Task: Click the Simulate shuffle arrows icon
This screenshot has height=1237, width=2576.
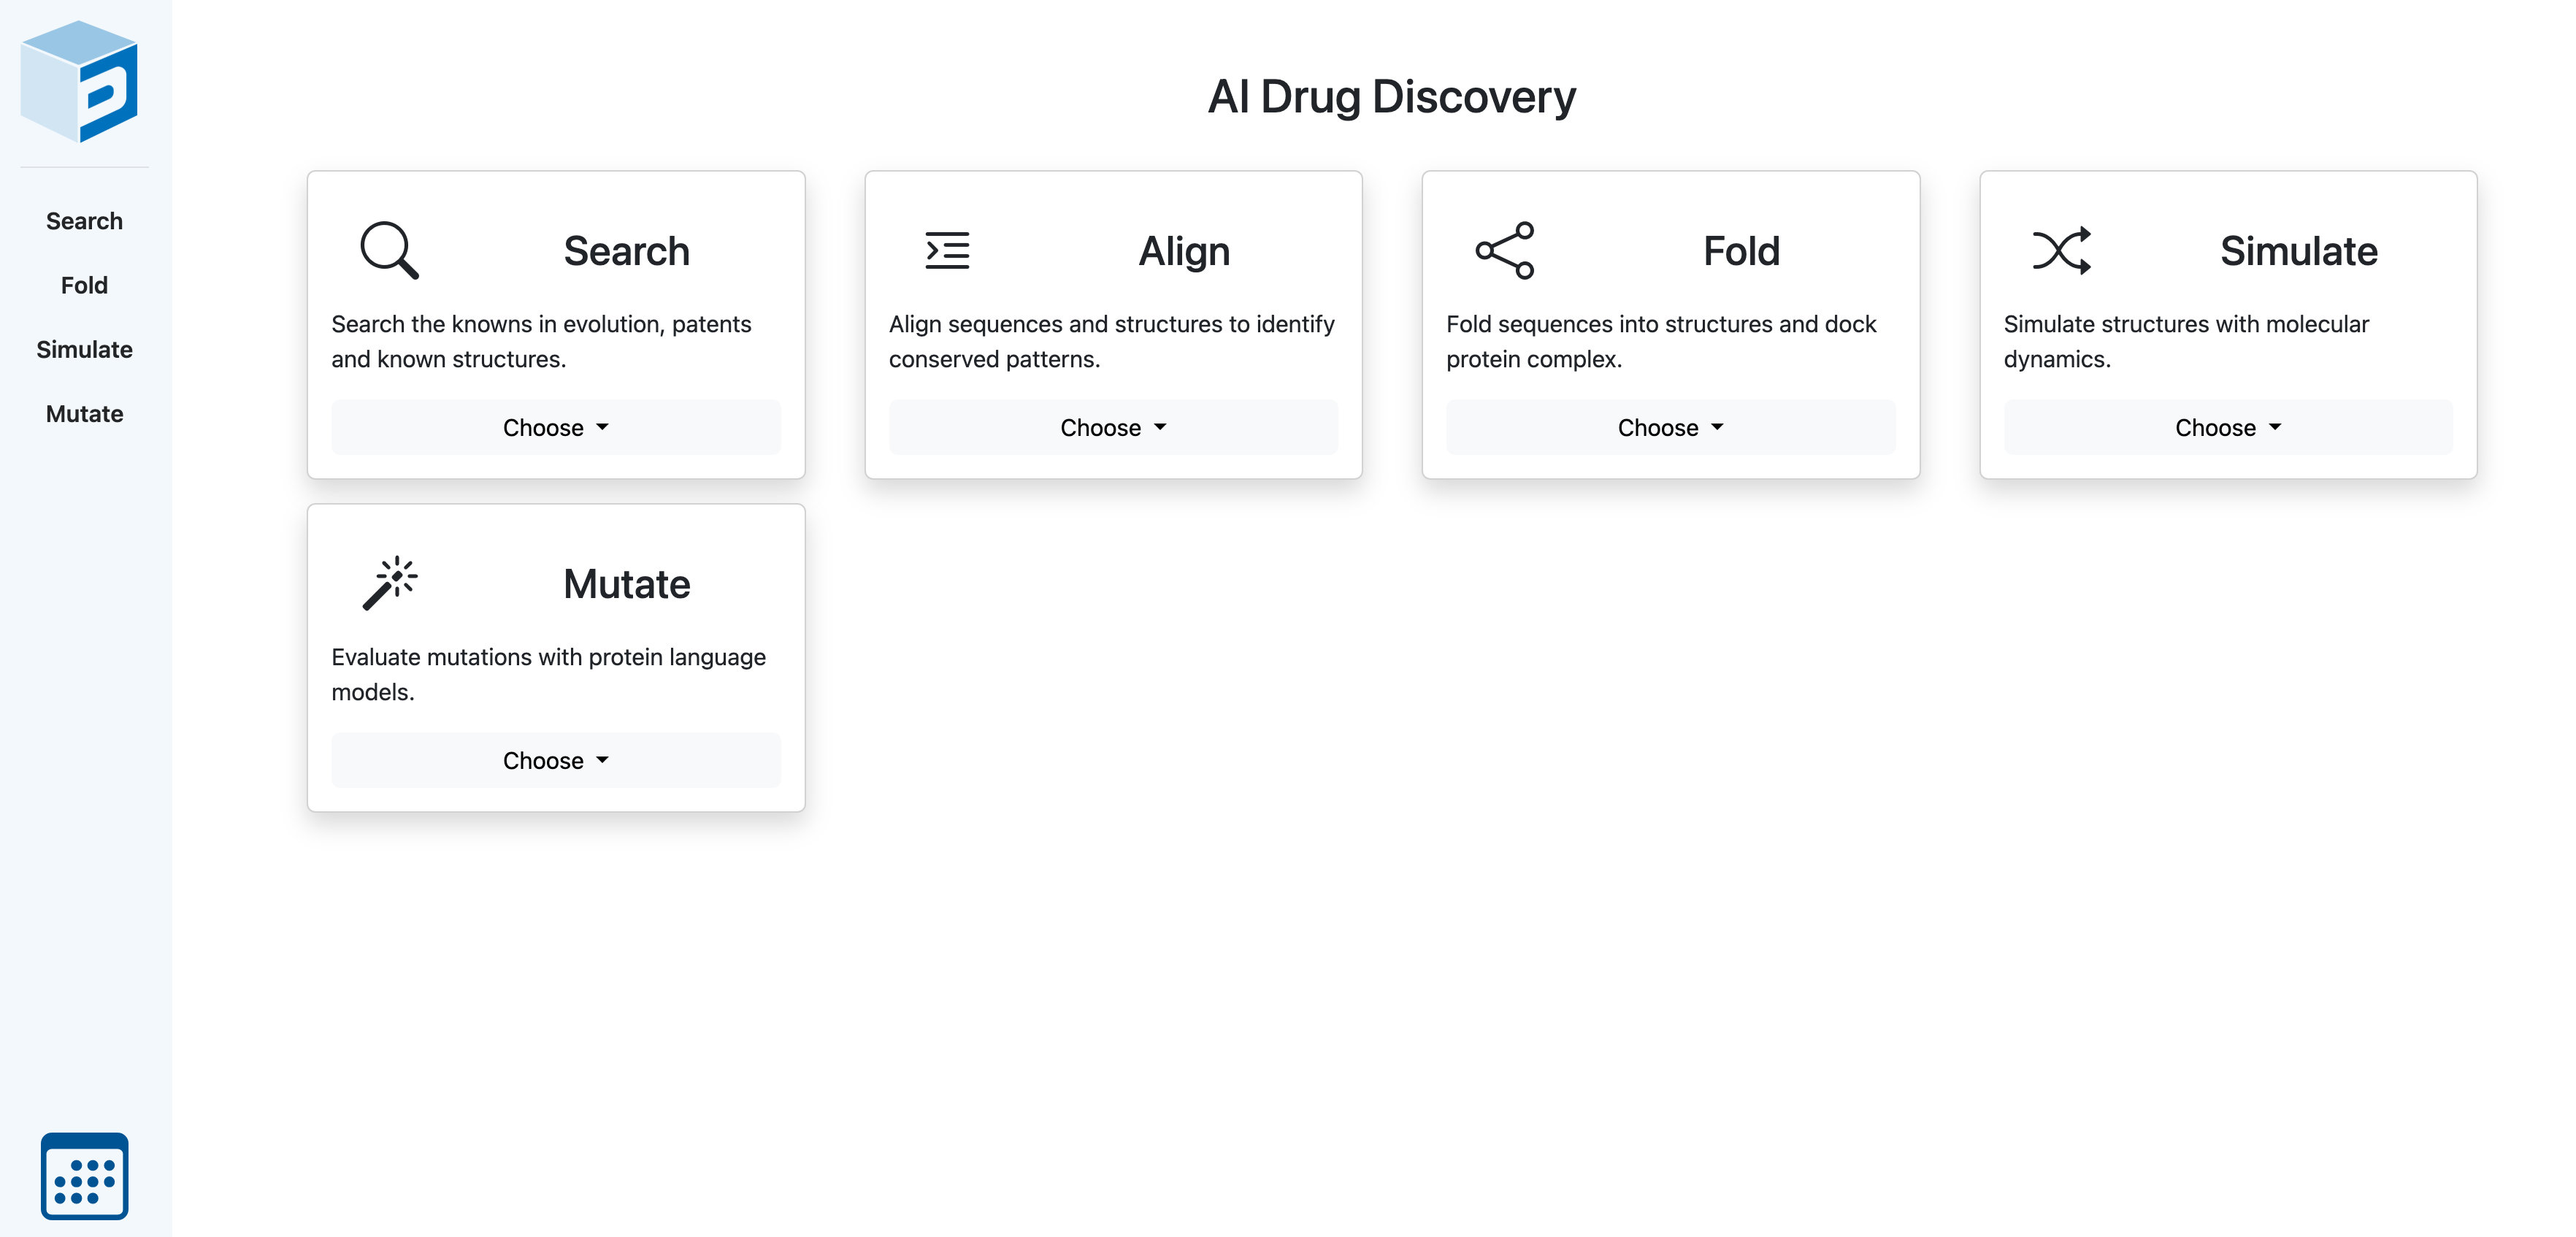Action: (x=2061, y=250)
